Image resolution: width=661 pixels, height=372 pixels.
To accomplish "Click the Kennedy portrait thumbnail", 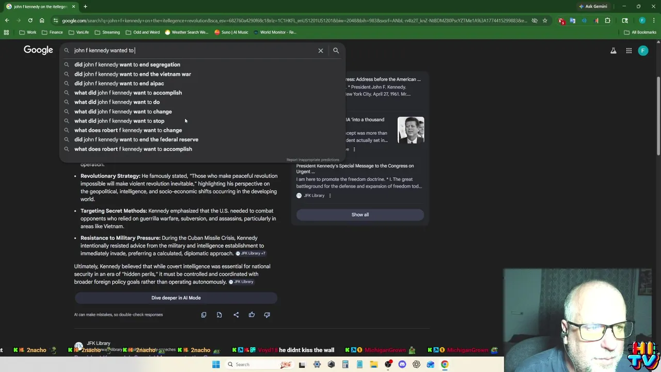I will 411,130.
